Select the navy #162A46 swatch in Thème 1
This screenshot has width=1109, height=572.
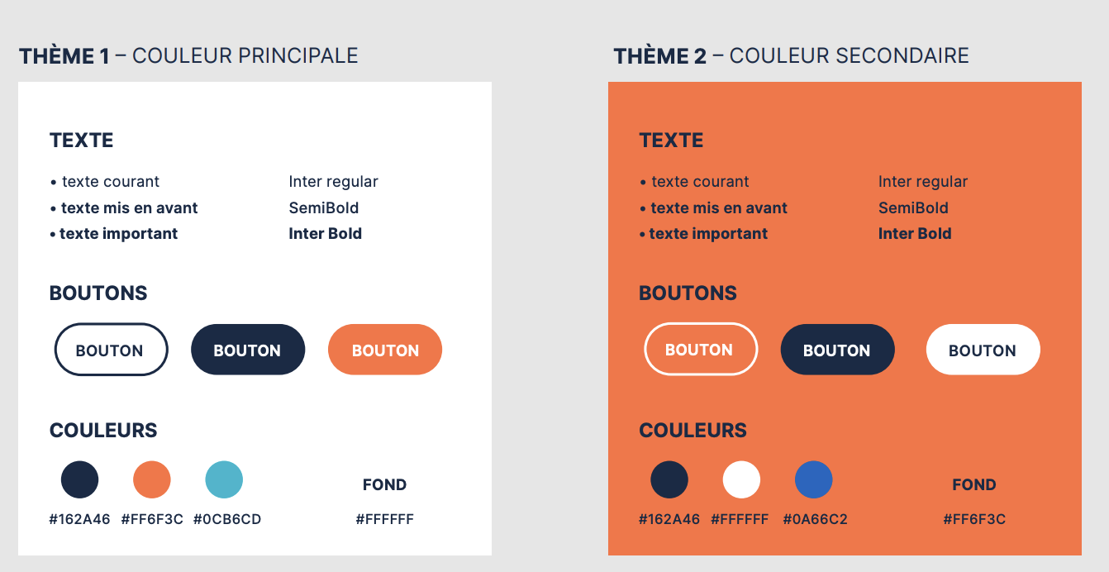(80, 479)
